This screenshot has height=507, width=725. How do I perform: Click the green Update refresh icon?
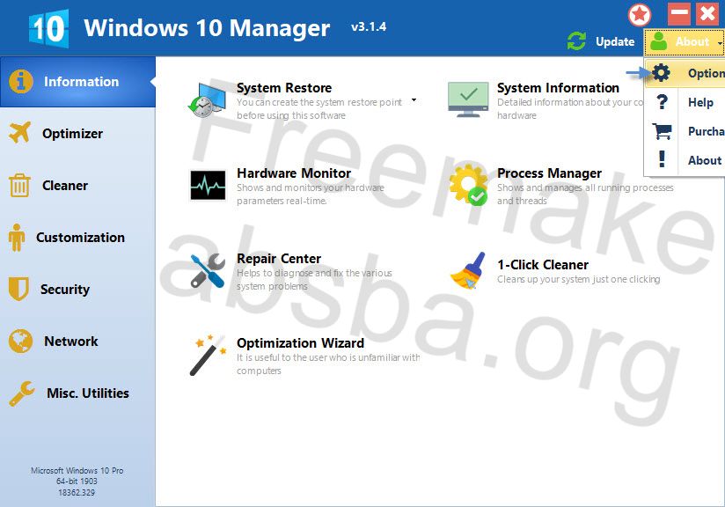(576, 41)
